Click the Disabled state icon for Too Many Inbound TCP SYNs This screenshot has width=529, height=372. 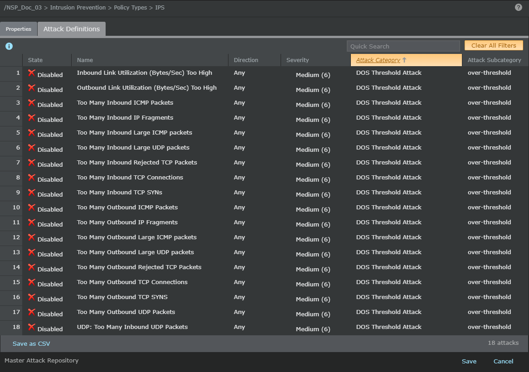click(x=32, y=193)
